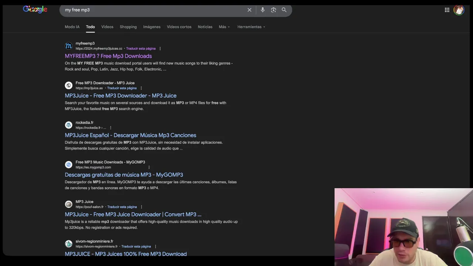Open MYFREEMP3 Free Mp3 Downloads result

tap(108, 56)
